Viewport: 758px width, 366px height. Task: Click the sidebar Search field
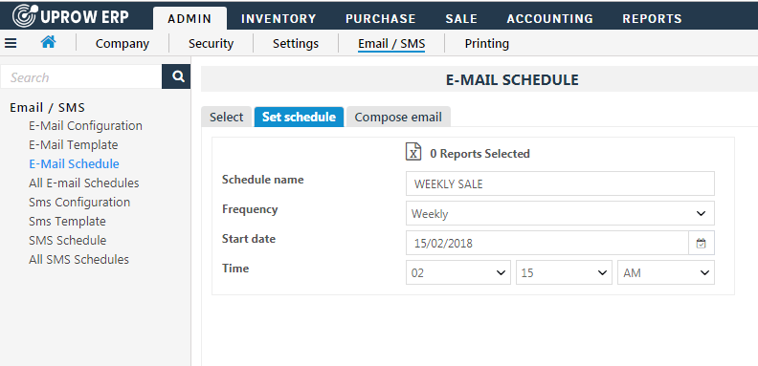click(81, 77)
